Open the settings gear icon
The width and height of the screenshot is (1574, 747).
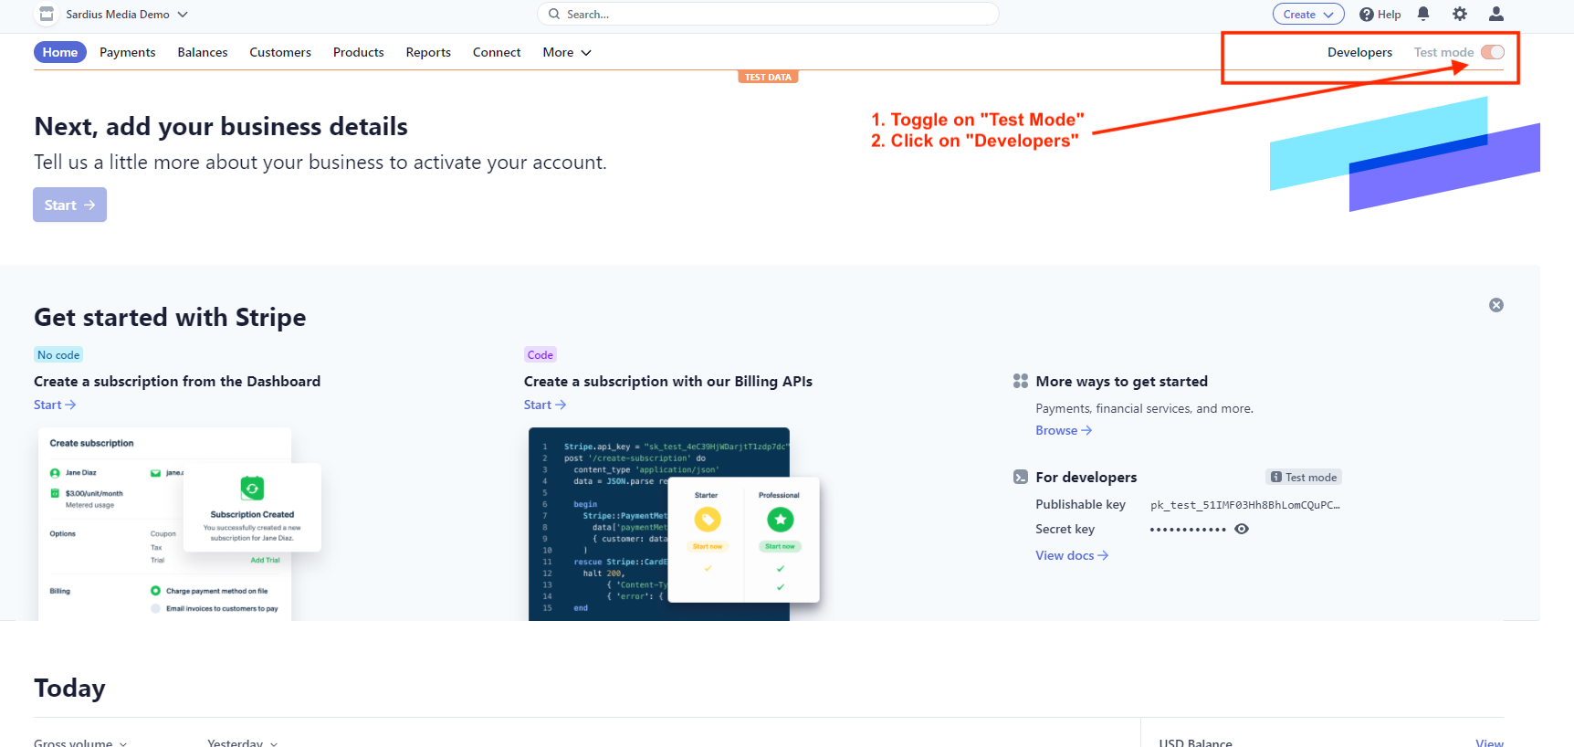click(1460, 14)
